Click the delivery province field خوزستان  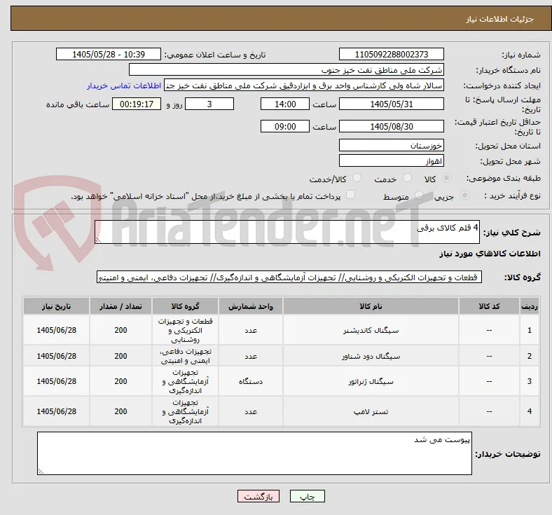(x=391, y=145)
